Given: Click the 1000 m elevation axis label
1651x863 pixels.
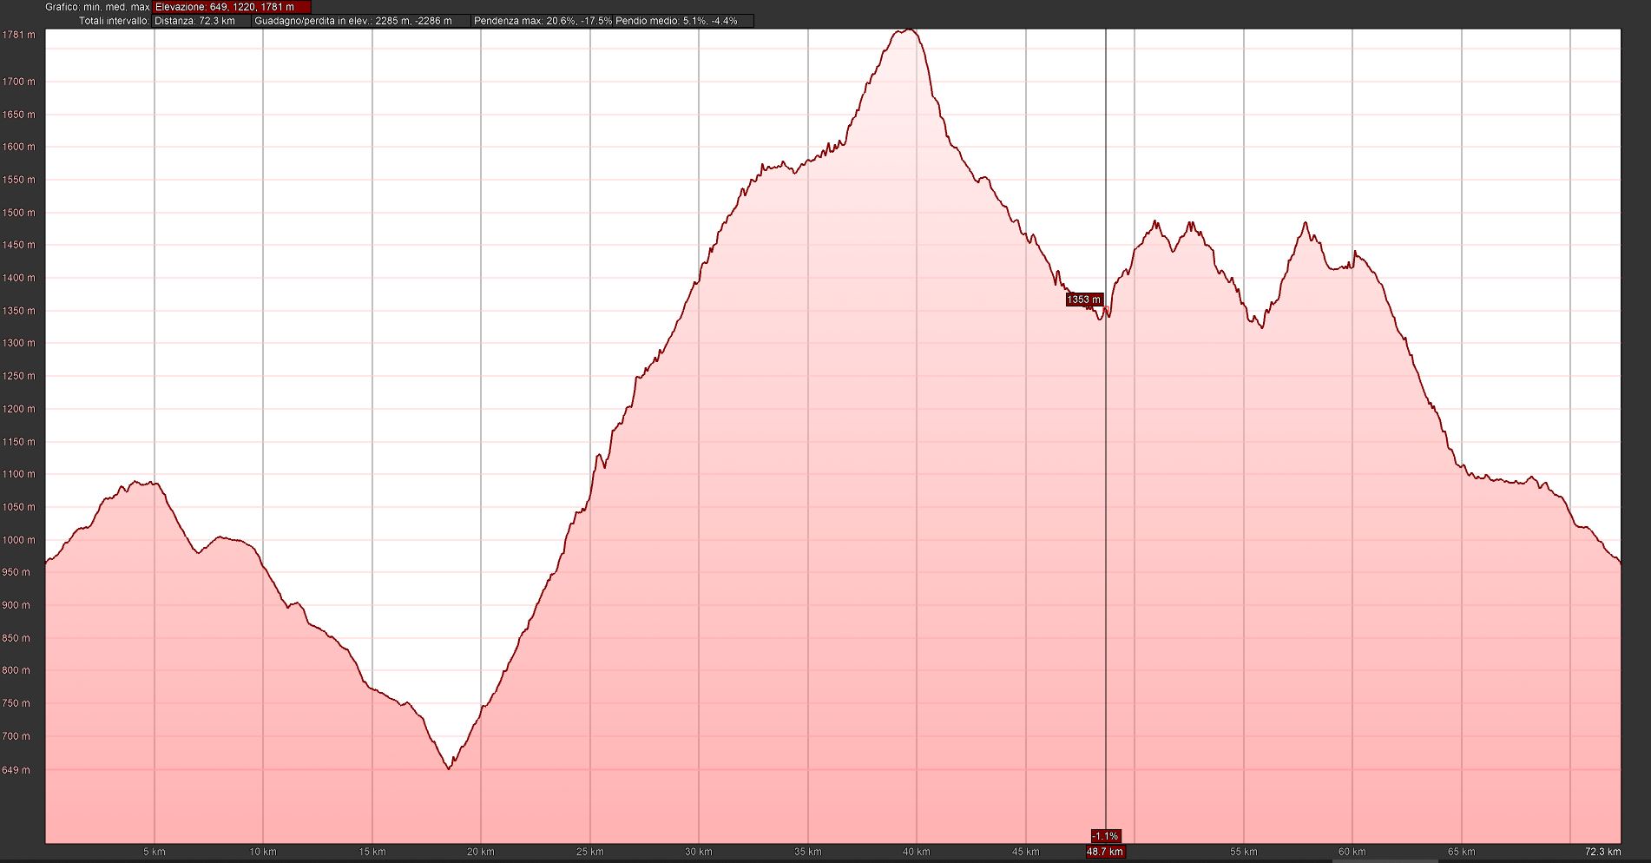Looking at the screenshot, I should tap(19, 540).
